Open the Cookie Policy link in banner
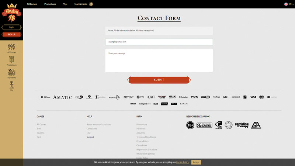The image size is (295, 166). [182, 162]
